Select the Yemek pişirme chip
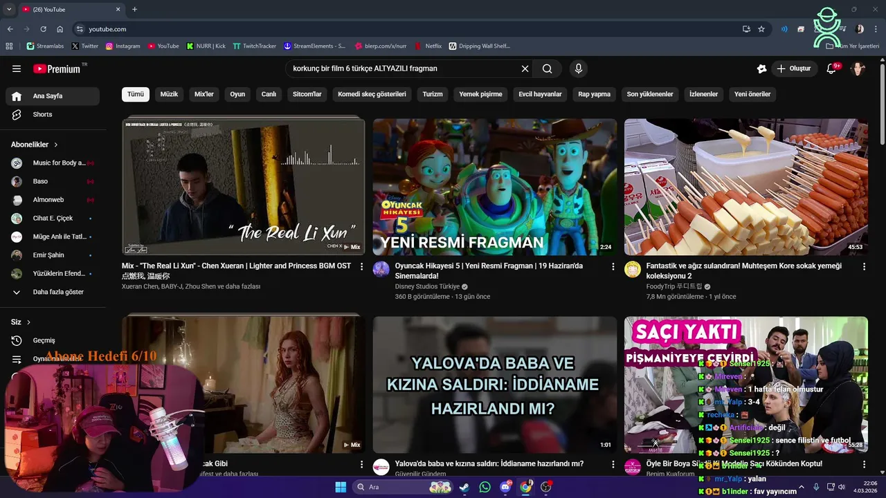 tap(480, 94)
